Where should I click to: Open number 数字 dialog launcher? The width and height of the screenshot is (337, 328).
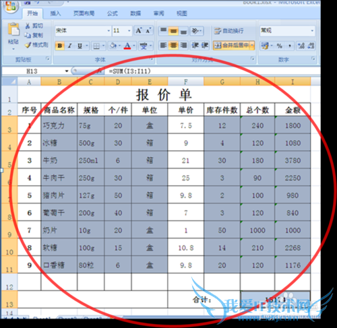[x=313, y=59]
